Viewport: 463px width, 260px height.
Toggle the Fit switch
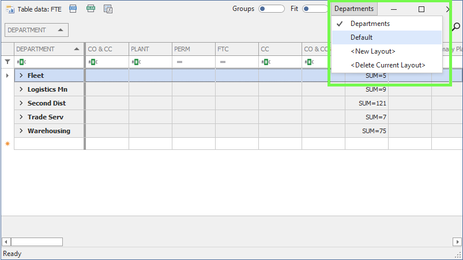pos(314,9)
